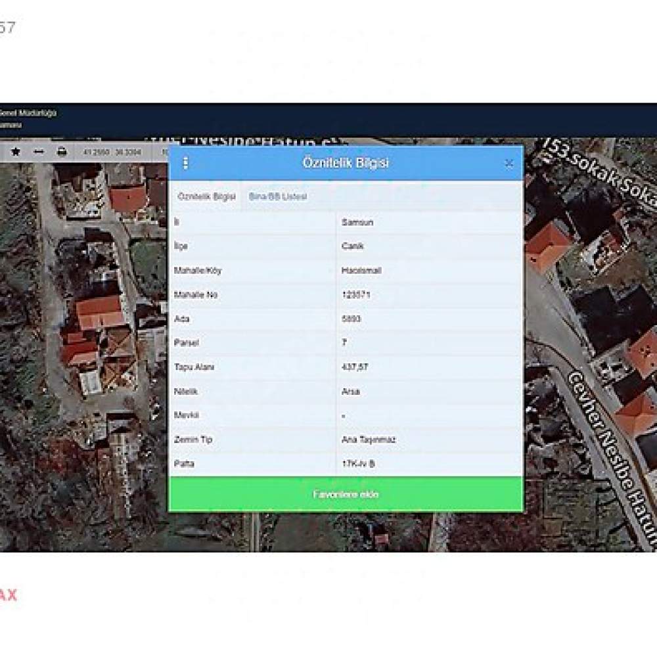The width and height of the screenshot is (657, 657).
Task: Open the three-dot menu in dialog header
Action: pos(186,163)
